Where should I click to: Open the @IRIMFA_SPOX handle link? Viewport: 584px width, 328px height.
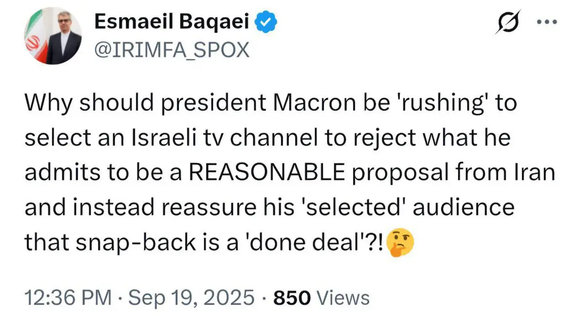pos(171,50)
